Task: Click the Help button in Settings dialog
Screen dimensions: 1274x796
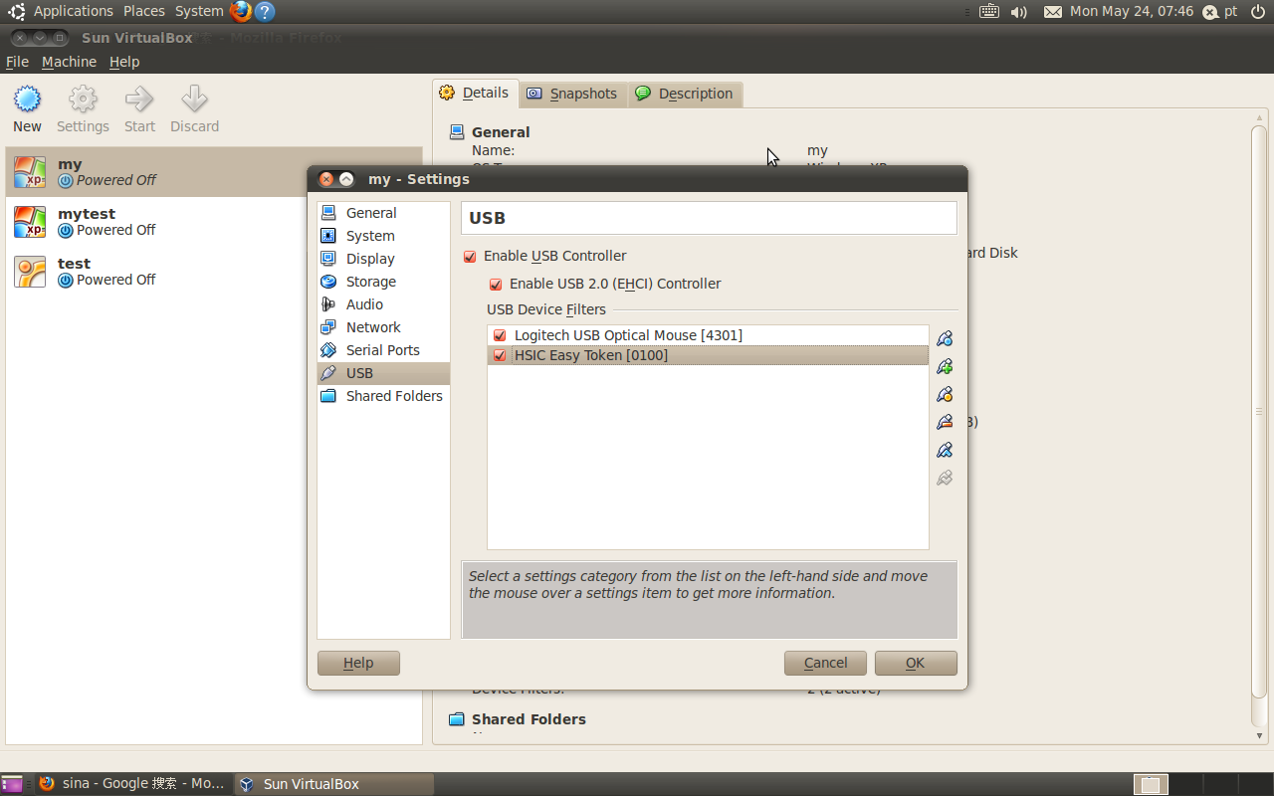Action: click(x=358, y=663)
